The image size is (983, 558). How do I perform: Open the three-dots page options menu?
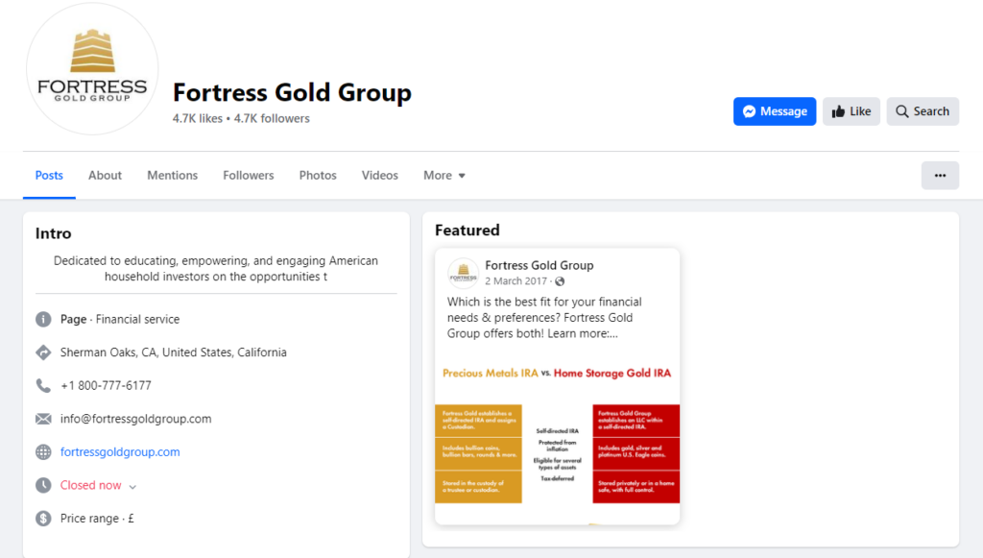[x=940, y=176]
